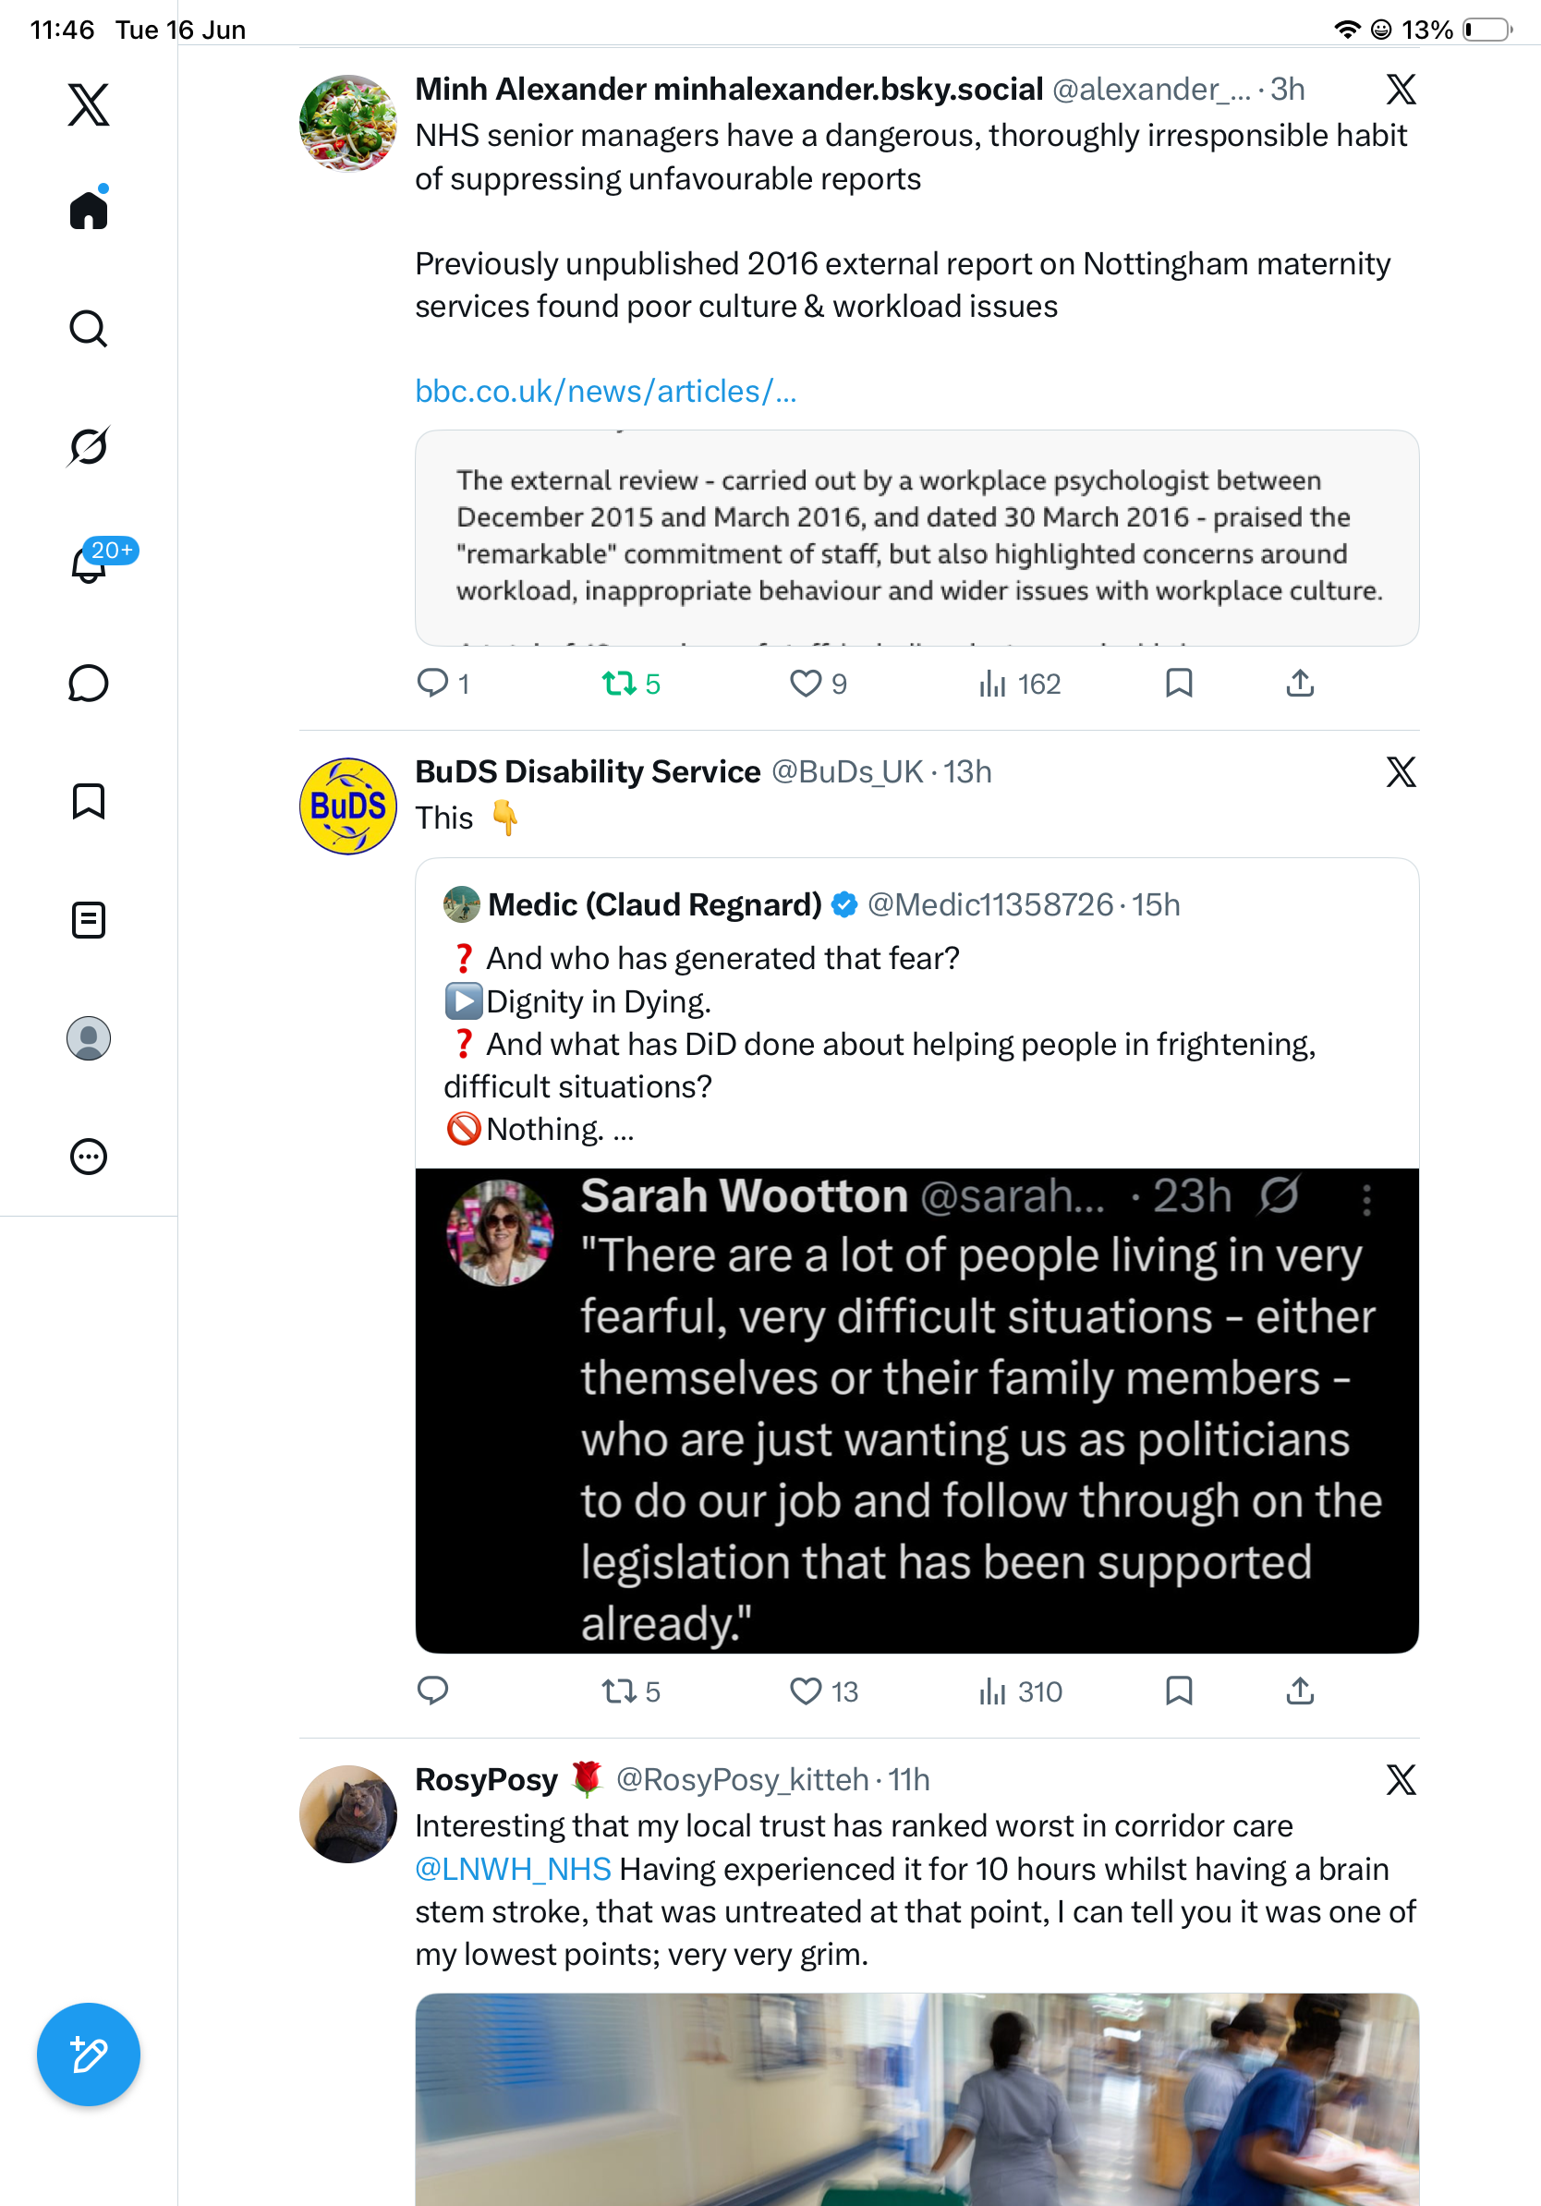Open Bookmarks in the sidebar
This screenshot has height=2206, width=1541.
(89, 801)
